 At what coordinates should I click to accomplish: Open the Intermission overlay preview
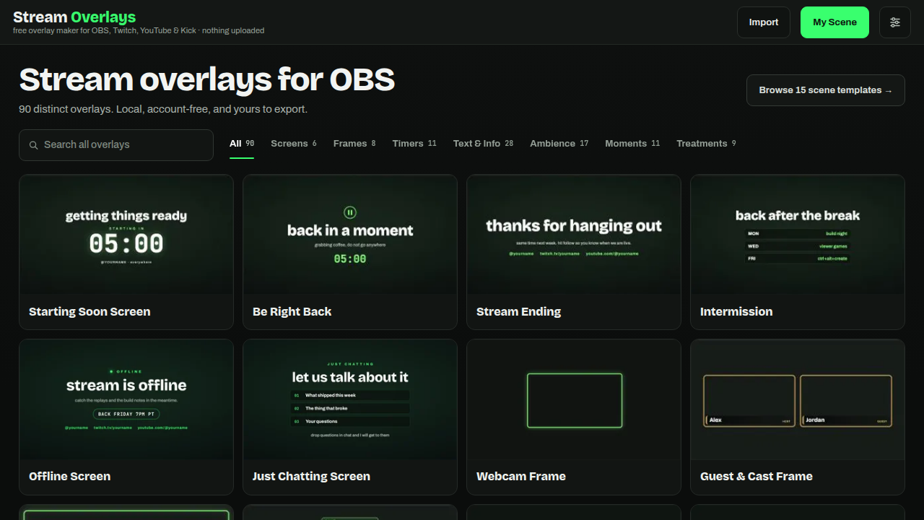pyautogui.click(x=798, y=234)
